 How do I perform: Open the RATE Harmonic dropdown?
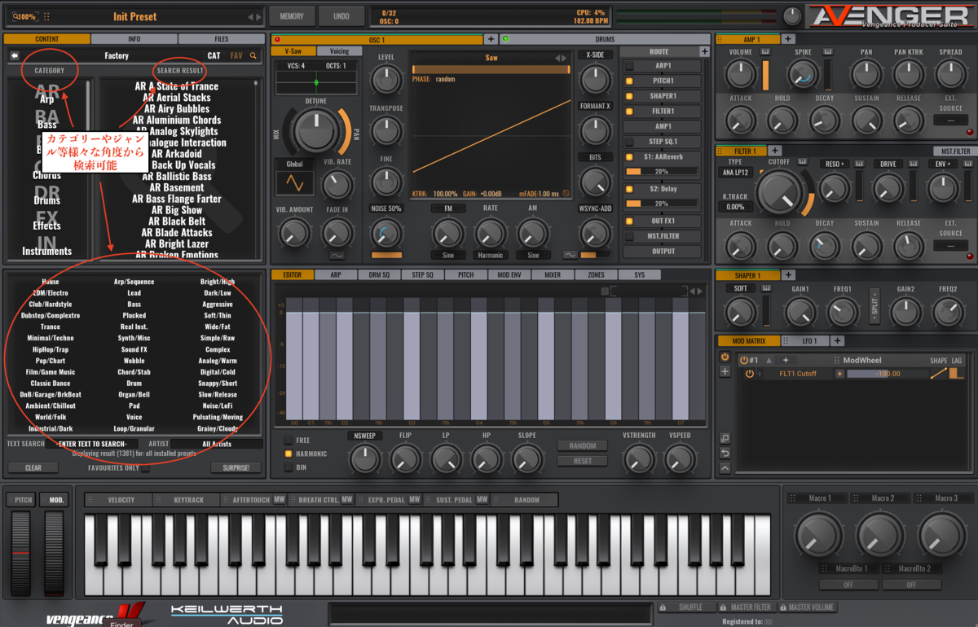491,255
